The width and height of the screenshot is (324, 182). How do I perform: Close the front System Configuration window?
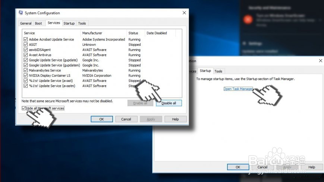point(184,13)
